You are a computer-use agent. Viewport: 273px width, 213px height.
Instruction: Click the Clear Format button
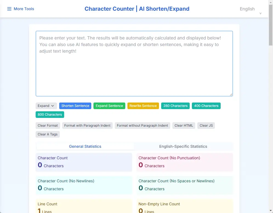point(48,126)
